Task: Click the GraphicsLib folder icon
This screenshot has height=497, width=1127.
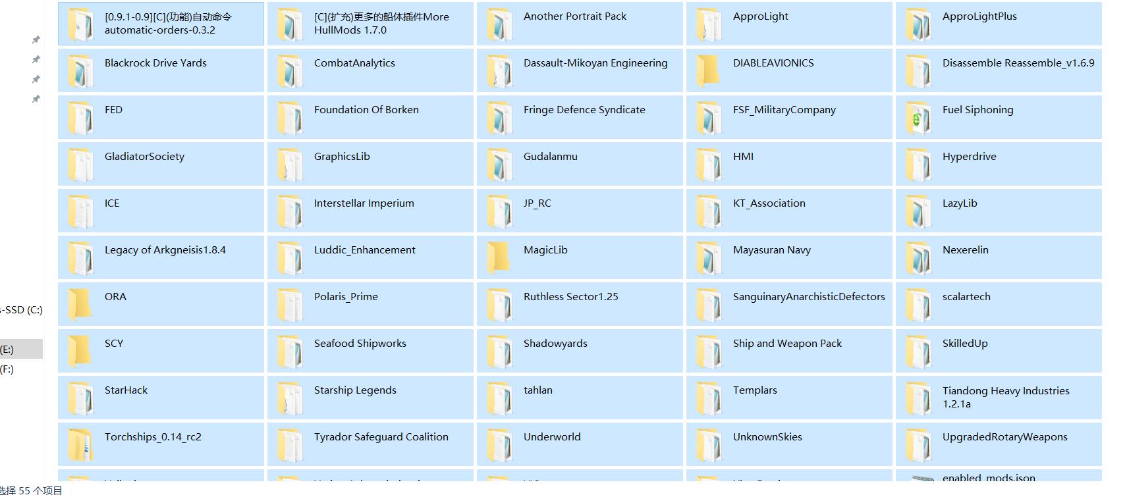Action: [290, 164]
